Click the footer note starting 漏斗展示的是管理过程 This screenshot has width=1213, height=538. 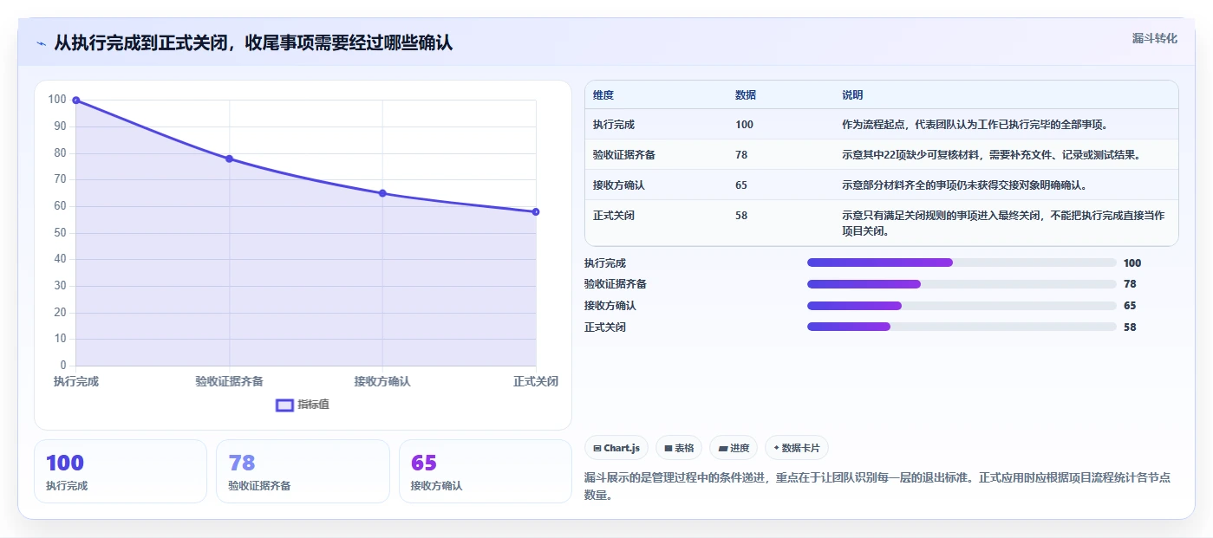(878, 487)
